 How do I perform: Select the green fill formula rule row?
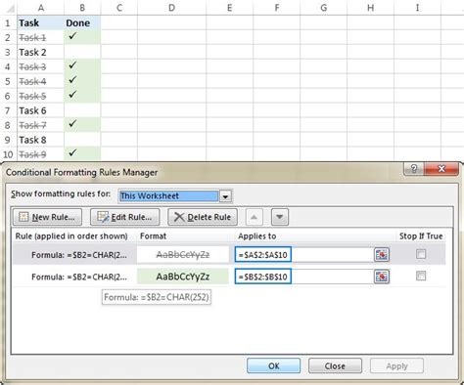(x=229, y=277)
